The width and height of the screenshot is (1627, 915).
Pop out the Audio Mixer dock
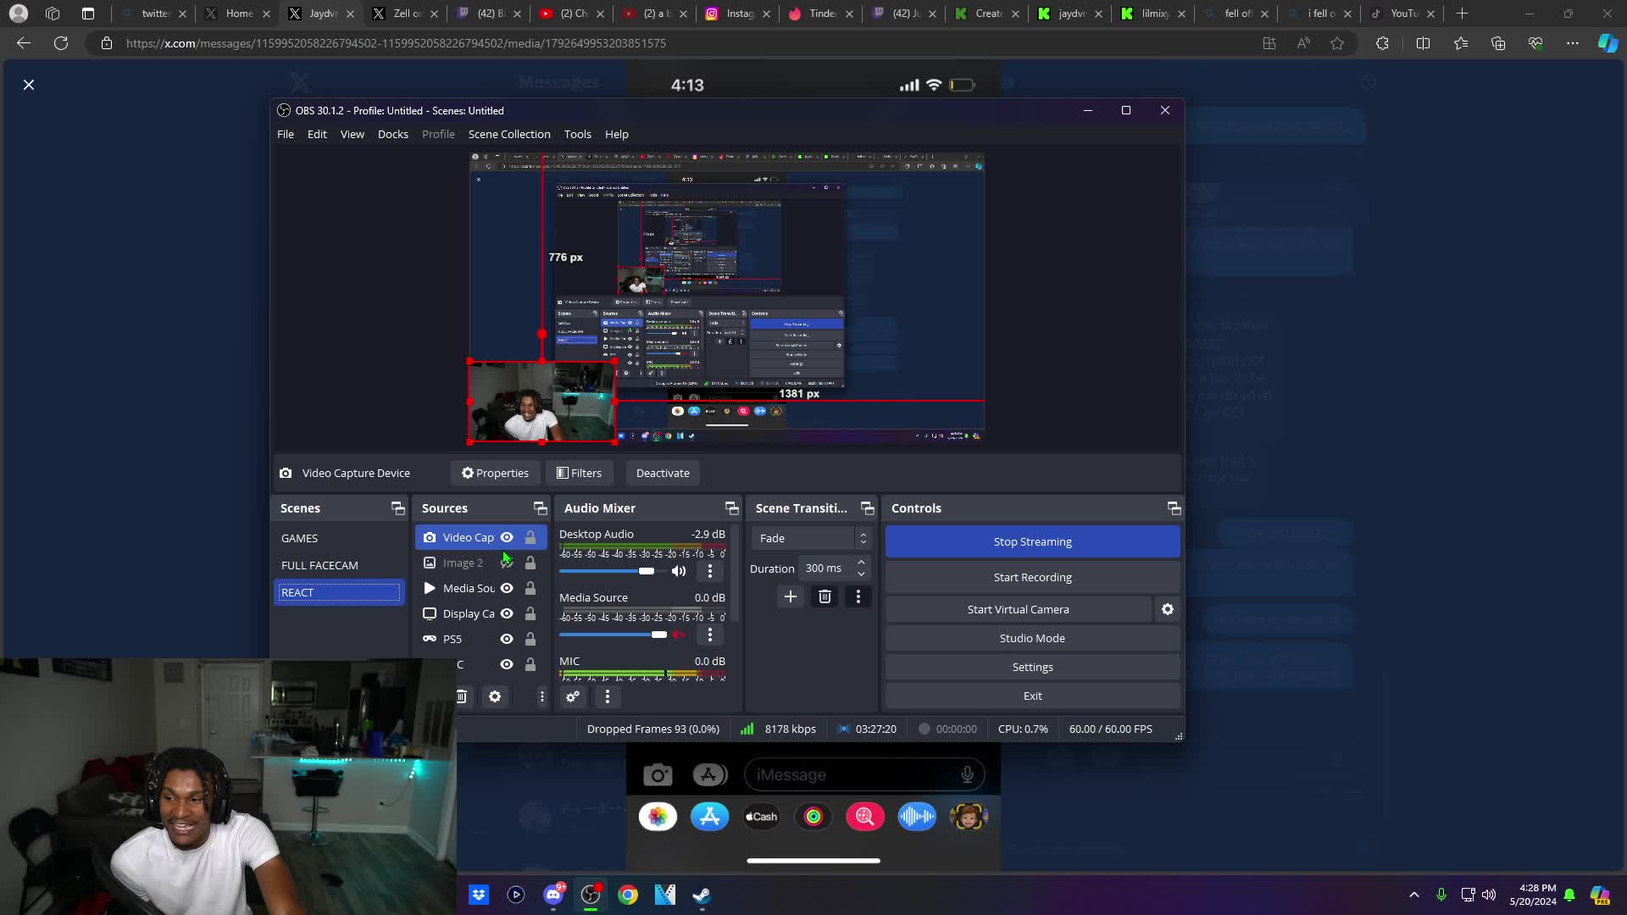click(731, 508)
